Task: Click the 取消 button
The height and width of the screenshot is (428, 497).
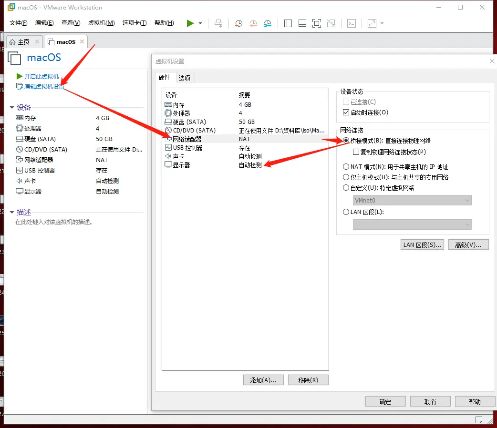Action: click(430, 401)
